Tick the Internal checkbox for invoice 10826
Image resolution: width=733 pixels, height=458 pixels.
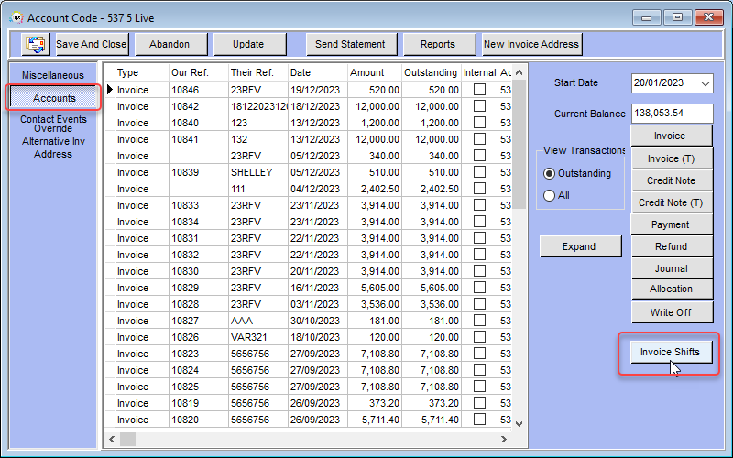[x=479, y=337]
